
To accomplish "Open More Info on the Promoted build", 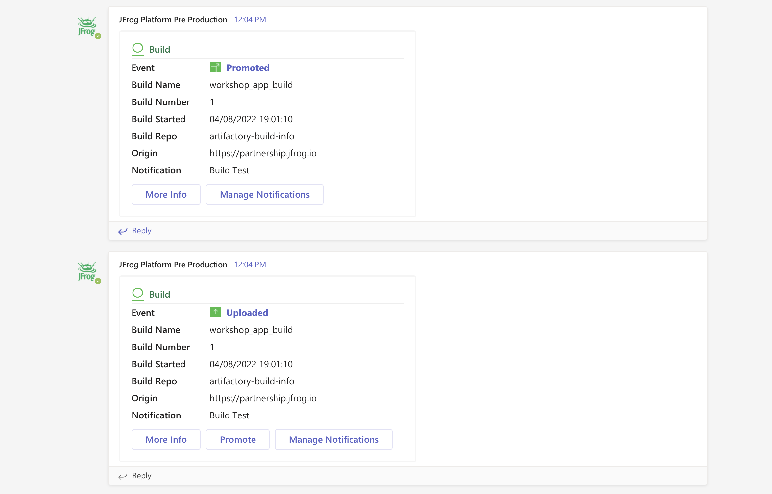I will pos(166,194).
